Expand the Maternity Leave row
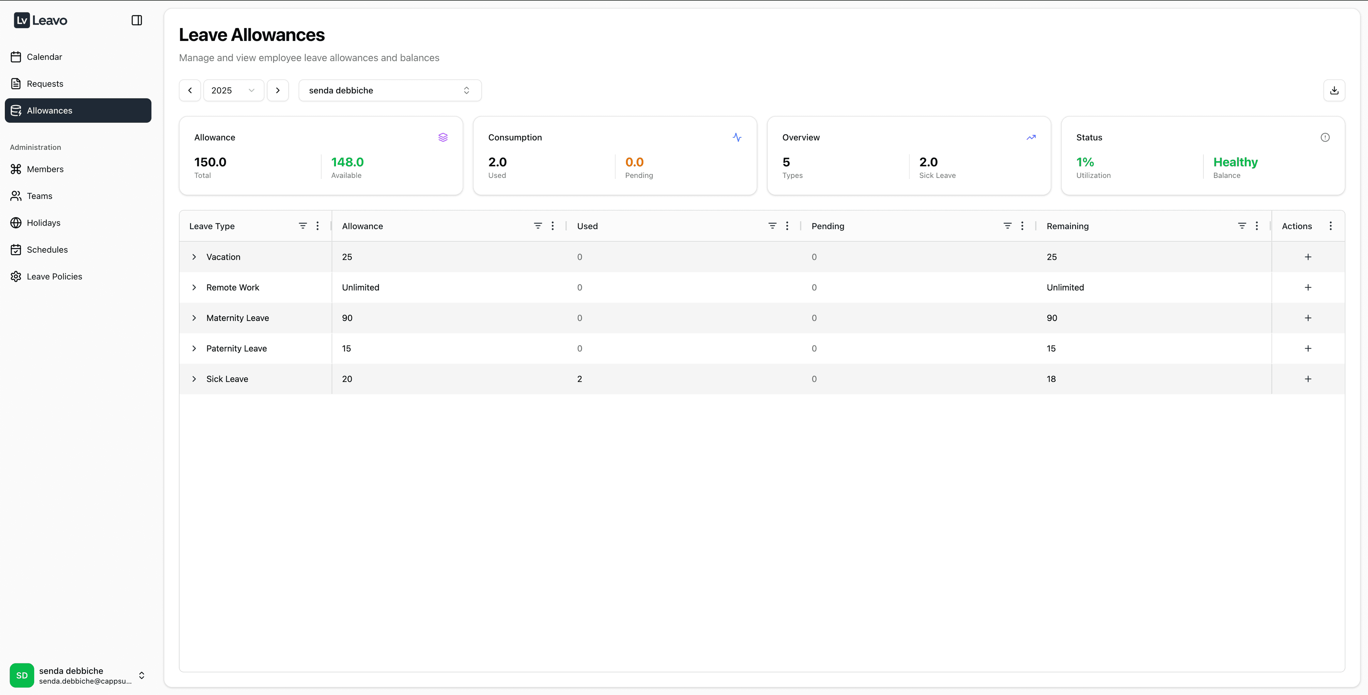The width and height of the screenshot is (1368, 695). point(195,318)
